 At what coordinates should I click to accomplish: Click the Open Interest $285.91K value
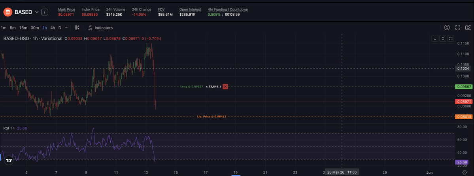187,15
